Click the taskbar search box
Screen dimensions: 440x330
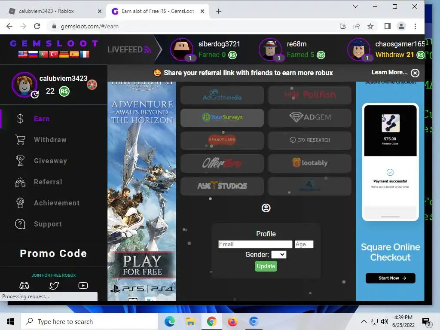89,321
